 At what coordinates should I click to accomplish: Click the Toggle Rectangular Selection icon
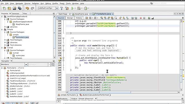(116, 18)
